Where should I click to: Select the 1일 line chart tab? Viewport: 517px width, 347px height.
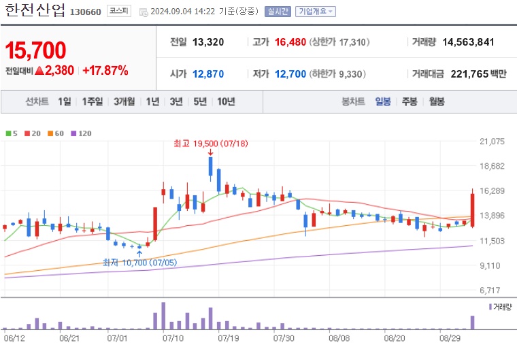click(x=65, y=101)
